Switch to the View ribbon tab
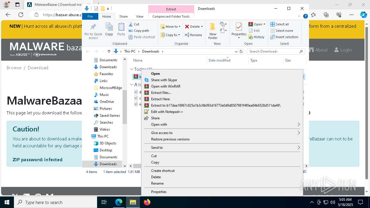Image resolution: width=370 pixels, height=208 pixels. 140,16
